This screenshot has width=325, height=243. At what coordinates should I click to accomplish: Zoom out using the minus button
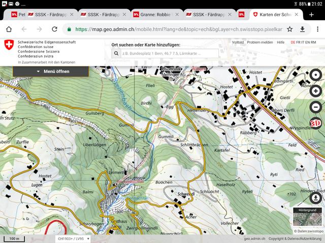click(x=315, y=107)
